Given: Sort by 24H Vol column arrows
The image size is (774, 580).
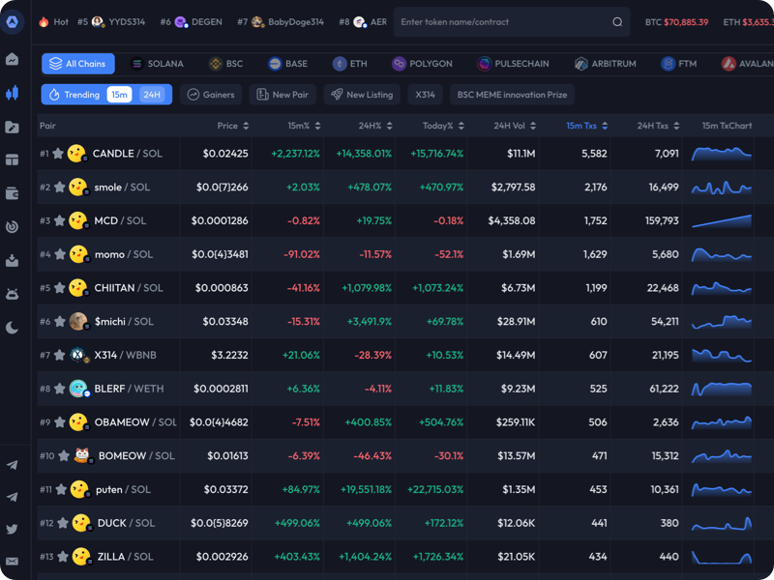Looking at the screenshot, I should click(533, 126).
